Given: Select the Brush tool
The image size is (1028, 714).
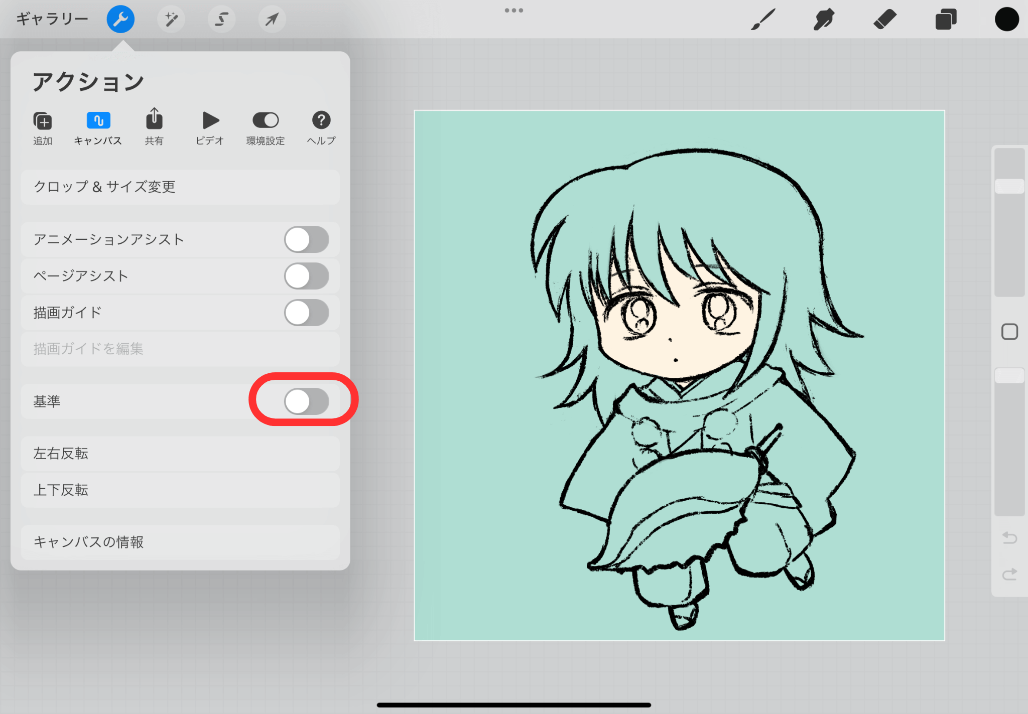Looking at the screenshot, I should coord(763,20).
